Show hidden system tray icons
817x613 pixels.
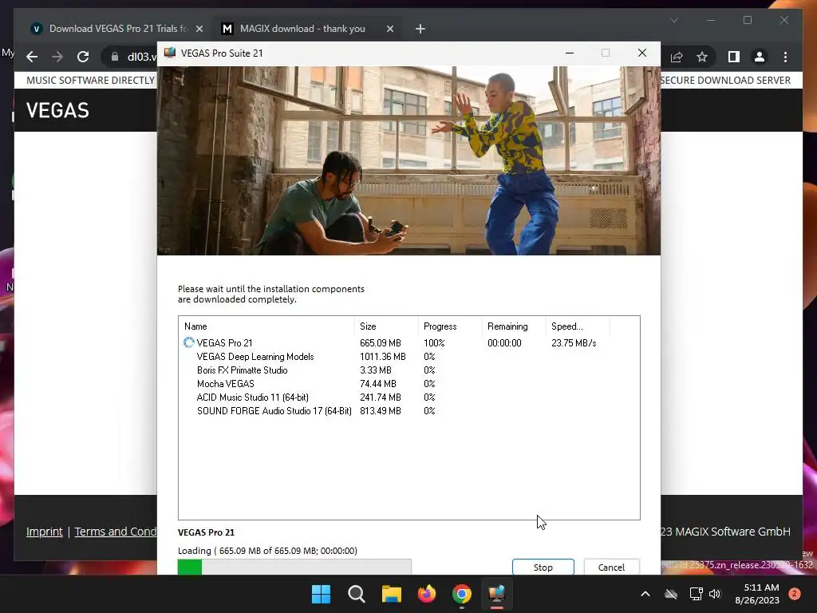click(645, 594)
